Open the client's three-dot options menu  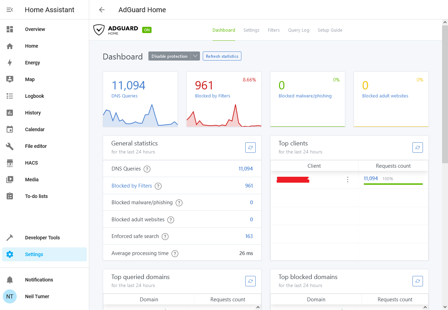[x=347, y=180]
